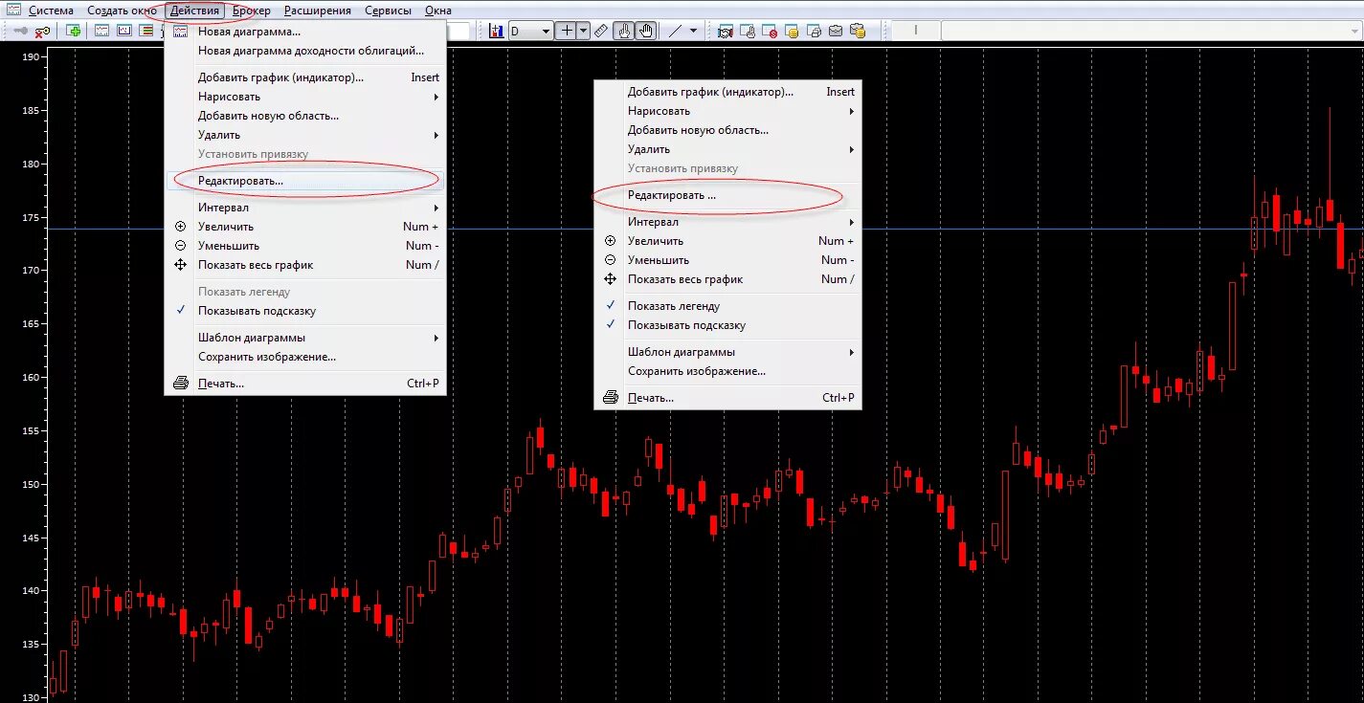This screenshot has height=703, width=1364.
Task: Choose Добавить новую область in the Действия menu
Action: click(x=304, y=116)
